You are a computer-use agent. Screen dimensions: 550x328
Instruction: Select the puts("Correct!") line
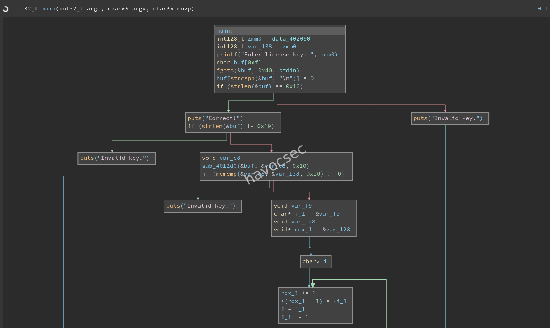(215, 118)
